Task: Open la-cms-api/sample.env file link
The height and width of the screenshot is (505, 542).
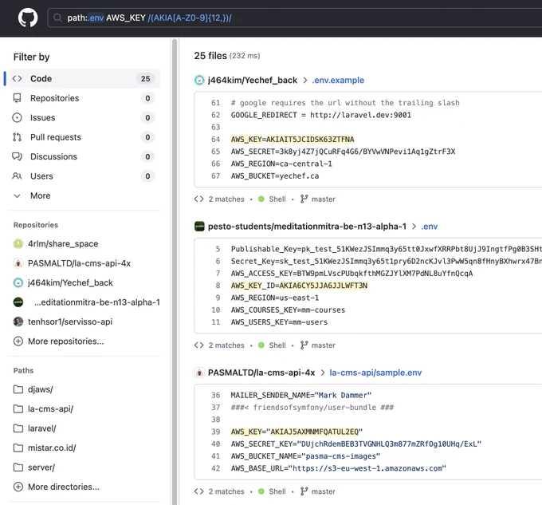Action: [x=375, y=373]
